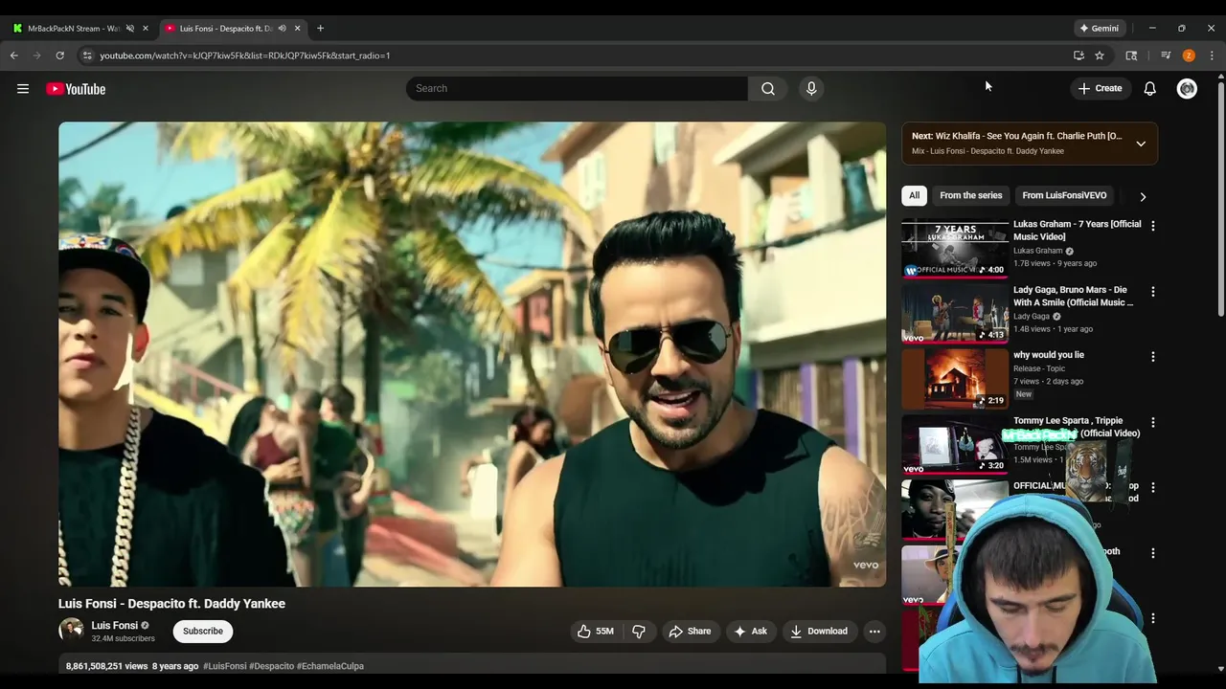
Task: Click the browser address bar URL
Action: tap(244, 56)
